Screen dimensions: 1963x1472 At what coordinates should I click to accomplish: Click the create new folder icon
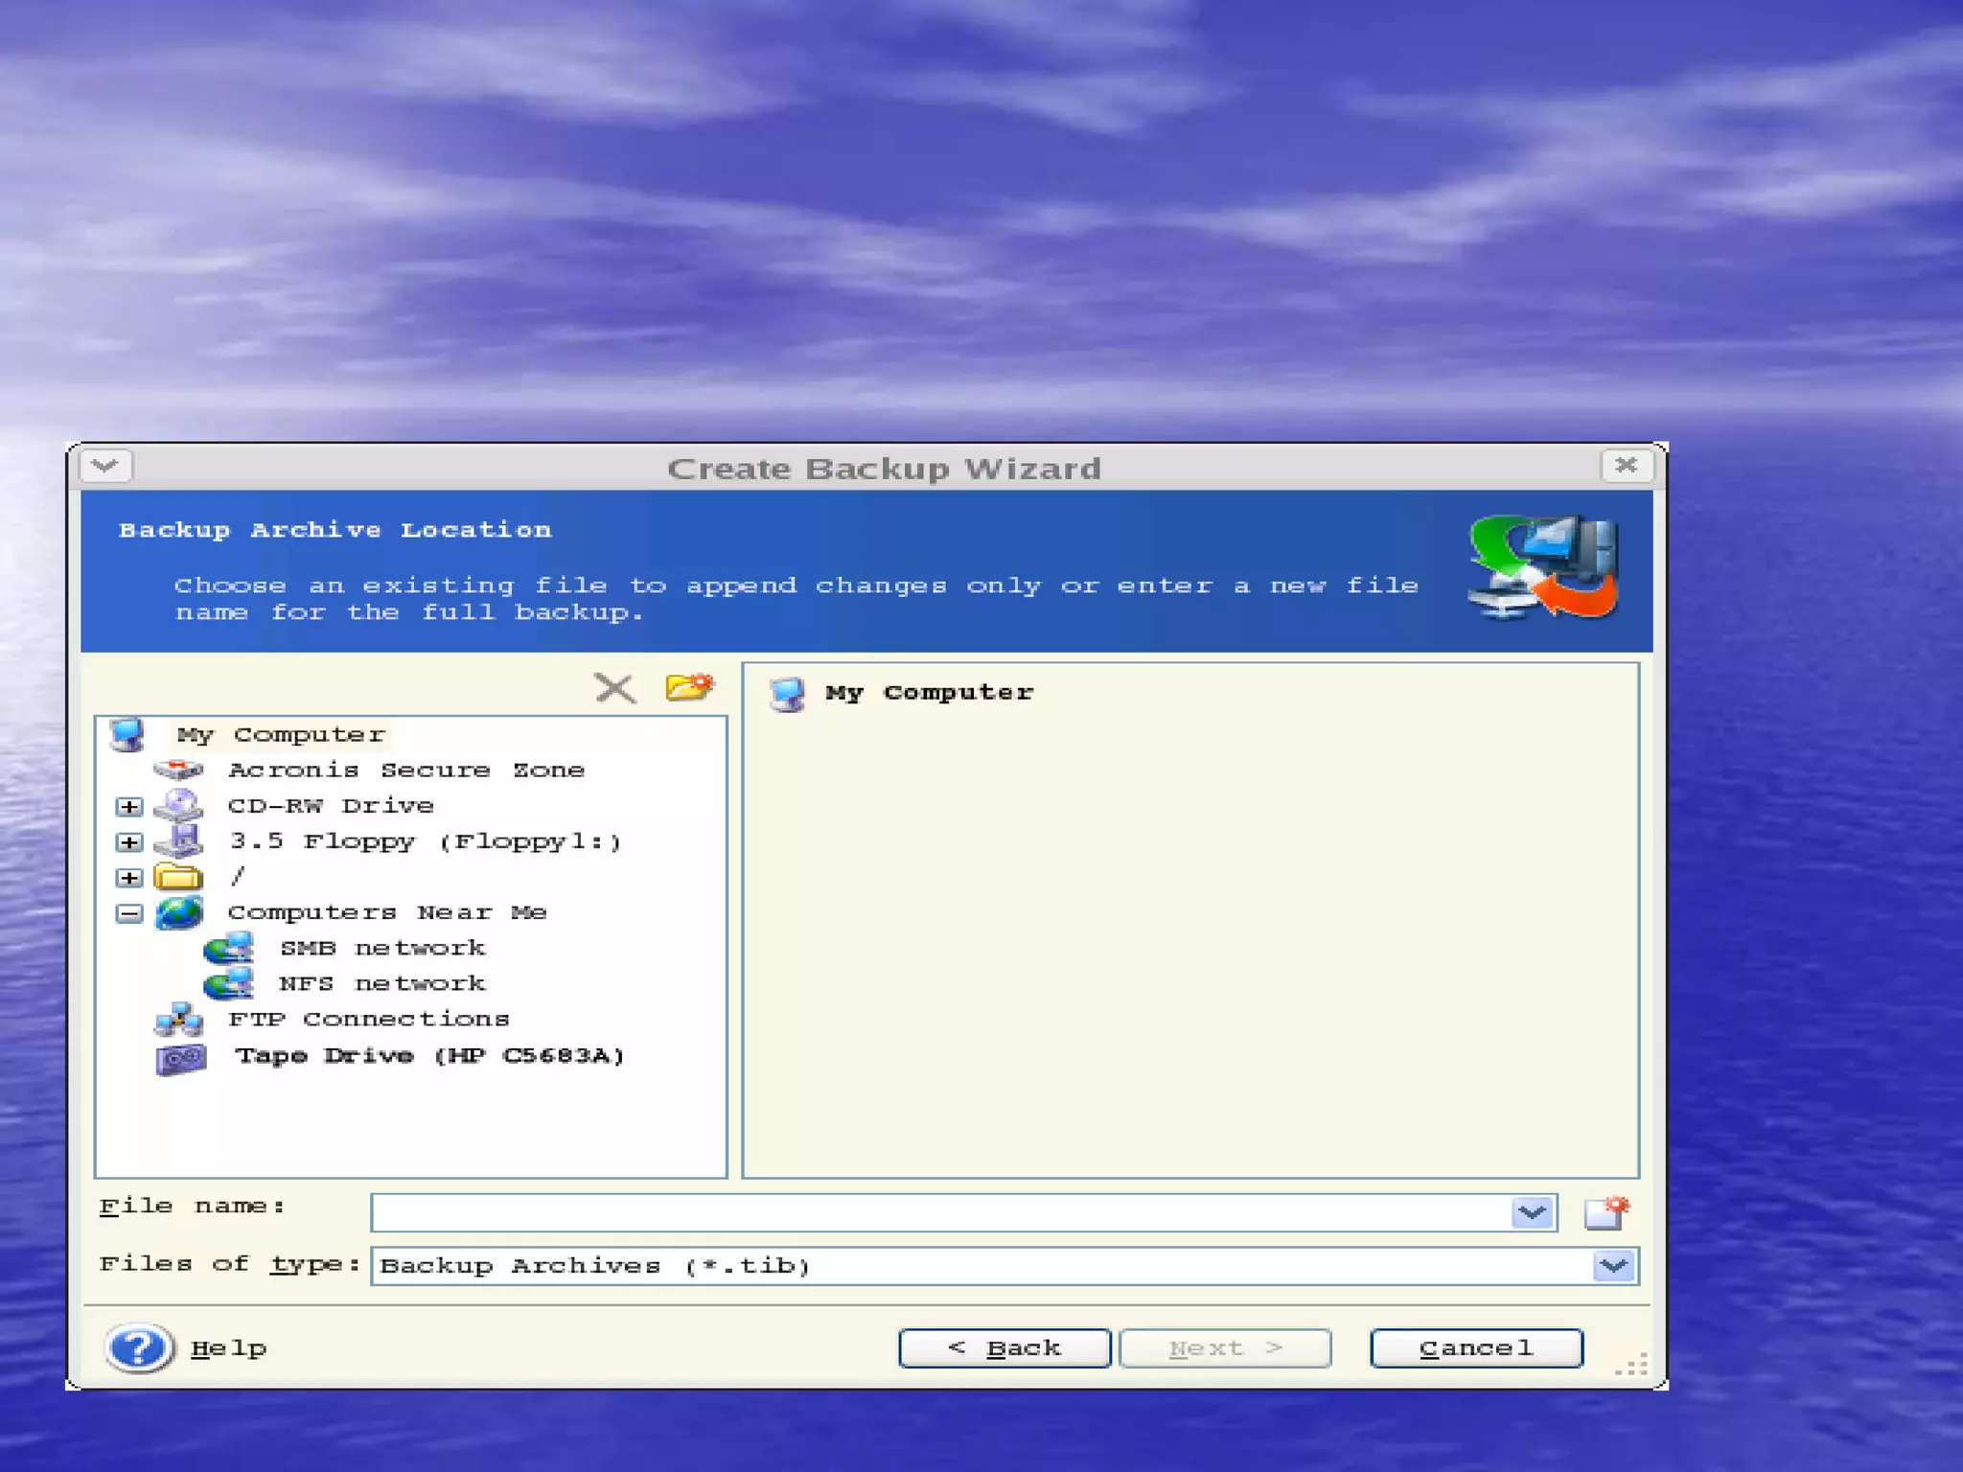click(x=688, y=686)
